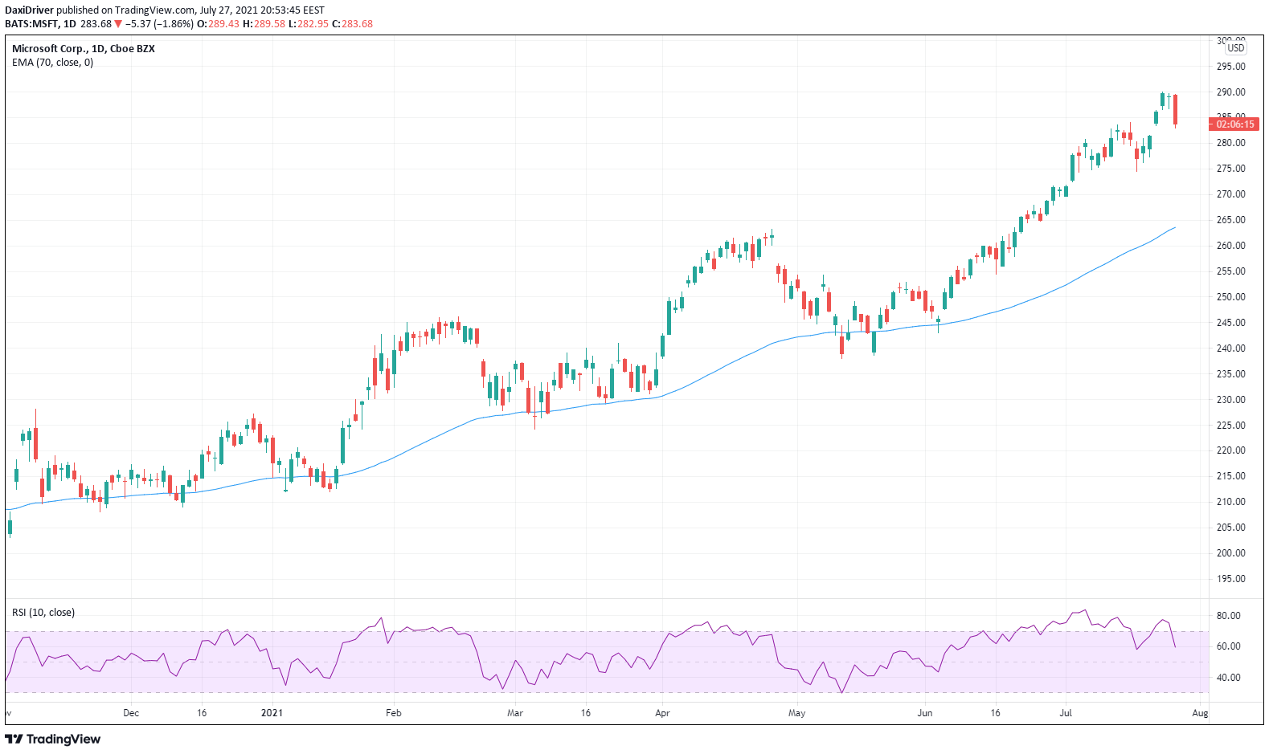This screenshot has width=1269, height=754.
Task: Click the 2021 year label on time axis
Action: [272, 713]
